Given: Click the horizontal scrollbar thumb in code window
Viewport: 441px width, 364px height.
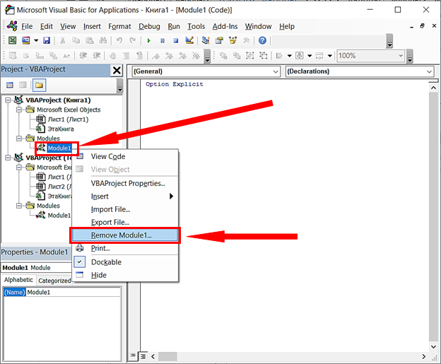Looking at the screenshot, I should coord(167,356).
